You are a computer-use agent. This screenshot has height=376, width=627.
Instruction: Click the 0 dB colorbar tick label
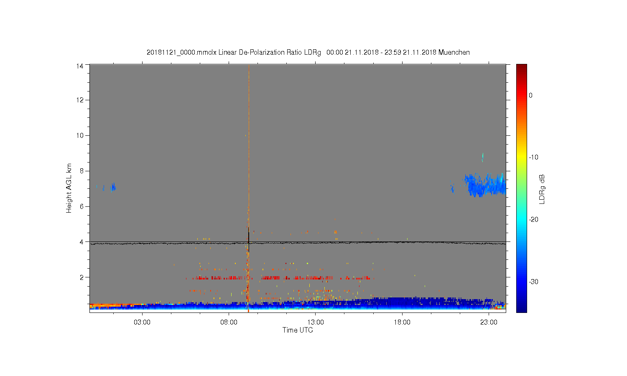(530, 95)
